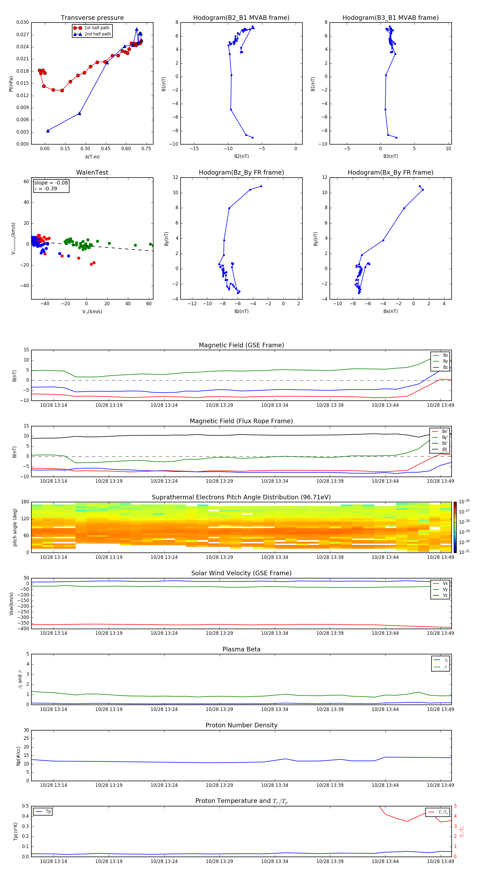This screenshot has height=885, width=483.
Task: Click the 'V_A(km/s)' axis label
Action: (92, 312)
